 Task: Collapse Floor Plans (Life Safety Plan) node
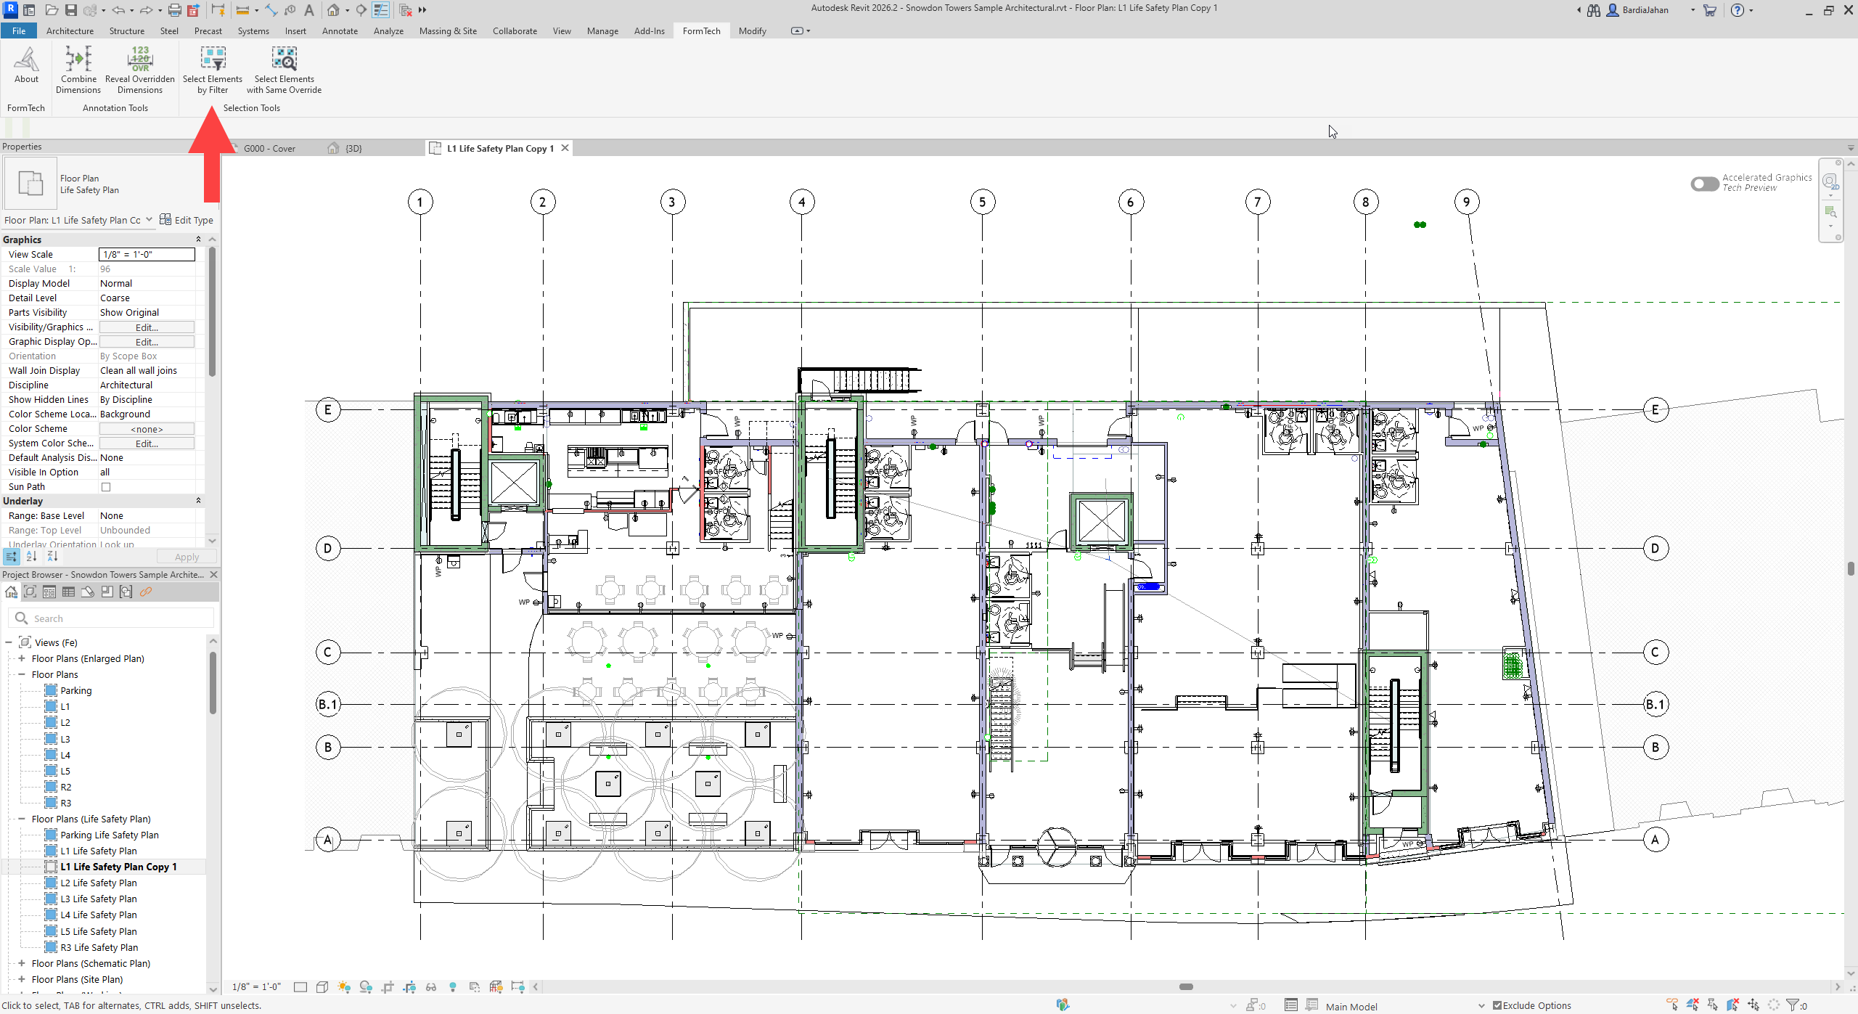click(22, 819)
